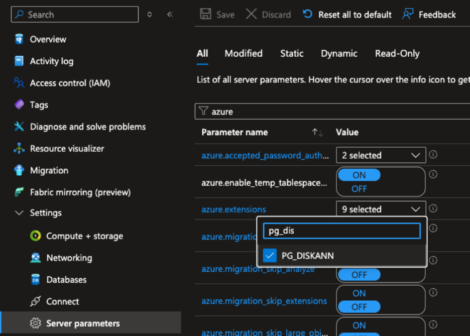This screenshot has width=470, height=336.
Task: Open Access control (IAM) icon
Action: click(x=19, y=83)
